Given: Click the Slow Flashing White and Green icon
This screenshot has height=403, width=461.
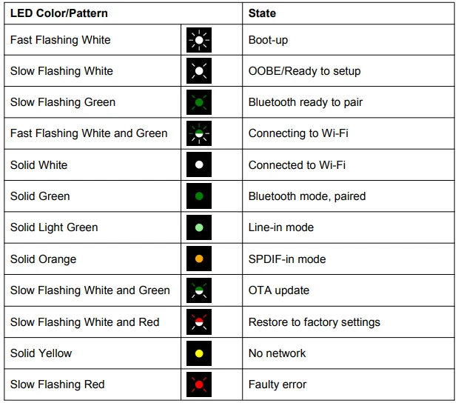Looking at the screenshot, I should 198,290.
